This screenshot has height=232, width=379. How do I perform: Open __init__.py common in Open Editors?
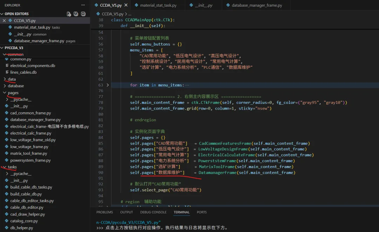tap(45, 34)
